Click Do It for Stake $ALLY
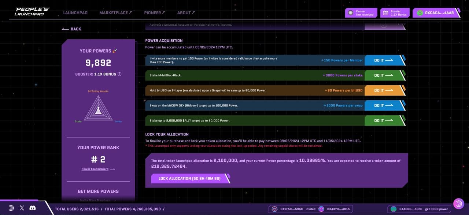The image size is (469, 215). click(385, 120)
